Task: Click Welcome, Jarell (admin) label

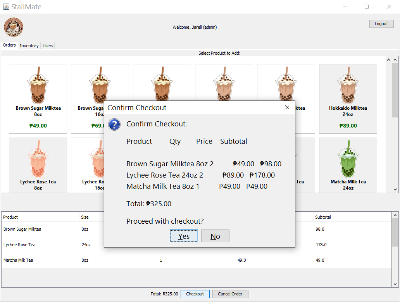Action: tap(195, 27)
